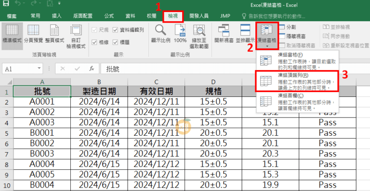370x191 pixels.
Task: Switch to the 公式 ribbon tab
Action: tap(109, 16)
